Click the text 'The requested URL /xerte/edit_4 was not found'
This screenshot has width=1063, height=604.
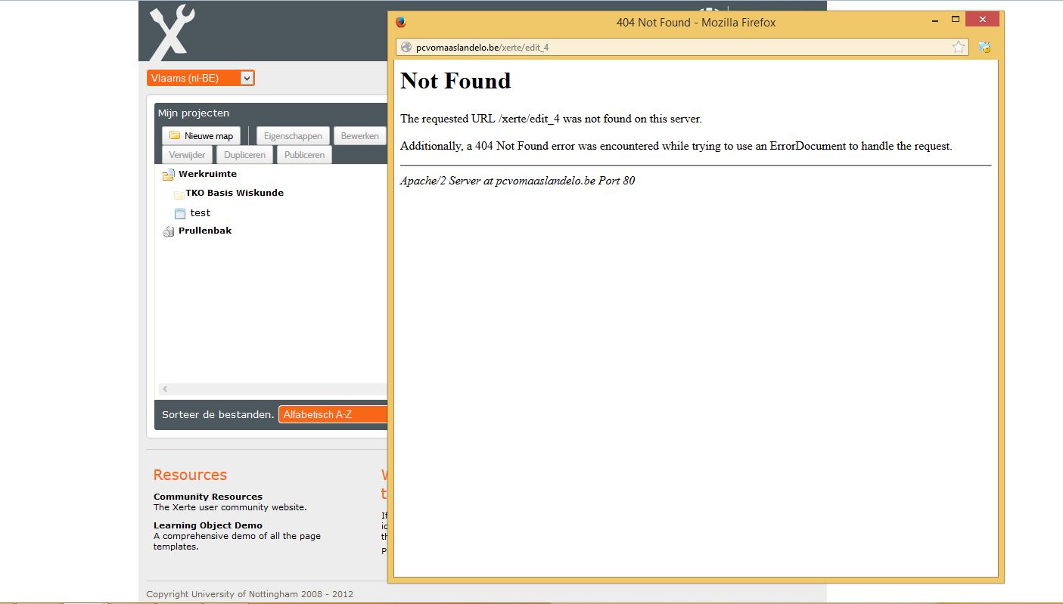551,119
